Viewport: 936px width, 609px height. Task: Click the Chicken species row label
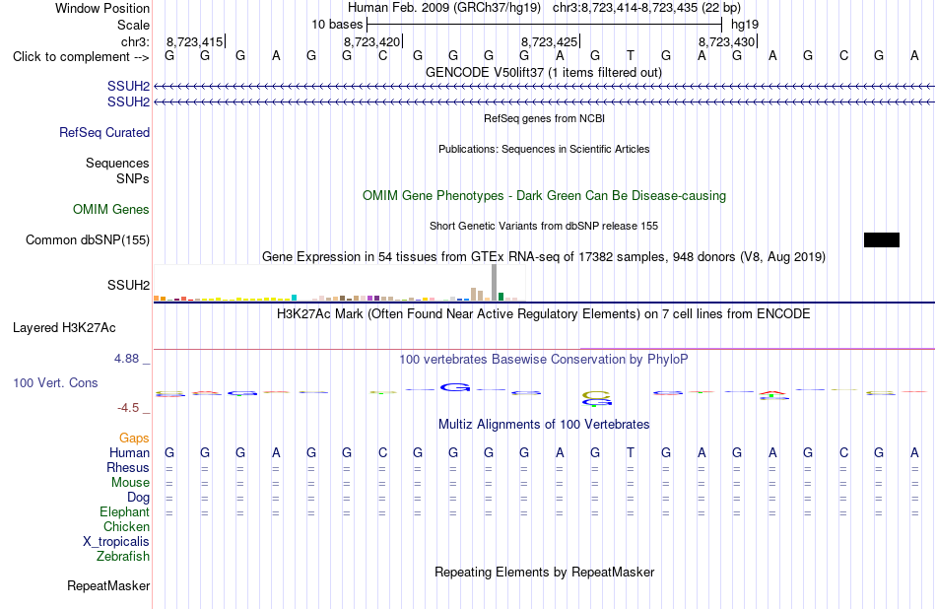point(126,526)
